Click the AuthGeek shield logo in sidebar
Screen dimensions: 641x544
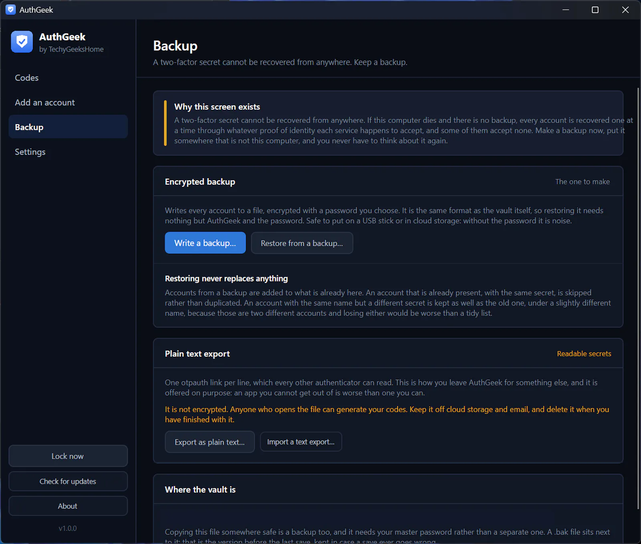(x=22, y=42)
